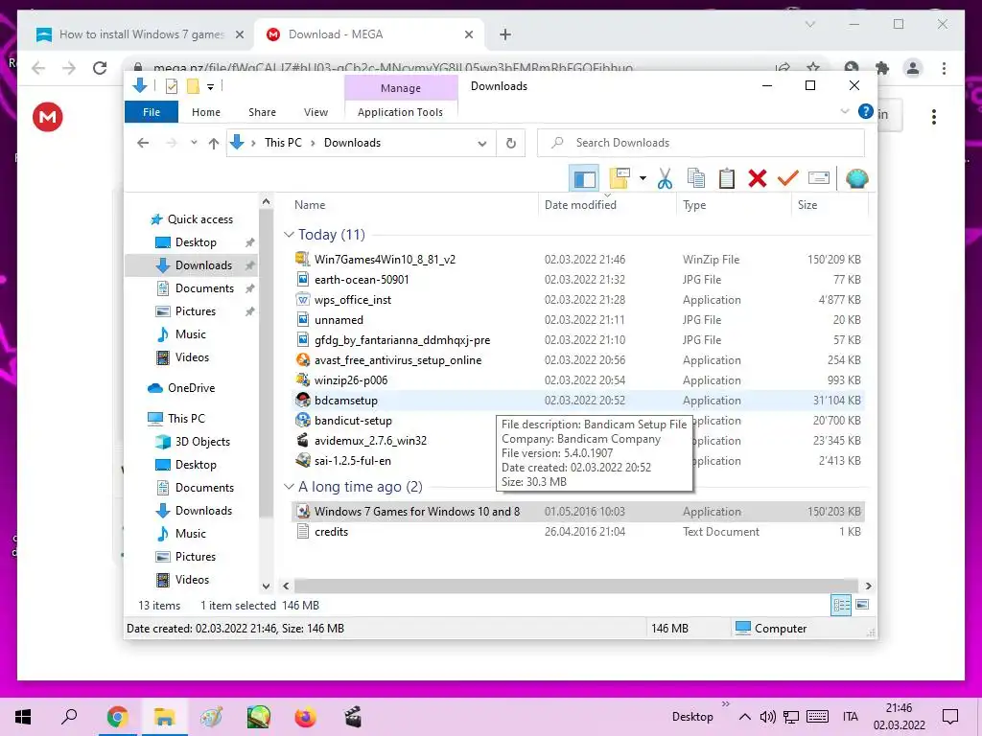The image size is (982, 736).
Task: Select the winzip26-p006 installer
Action: 578,379
